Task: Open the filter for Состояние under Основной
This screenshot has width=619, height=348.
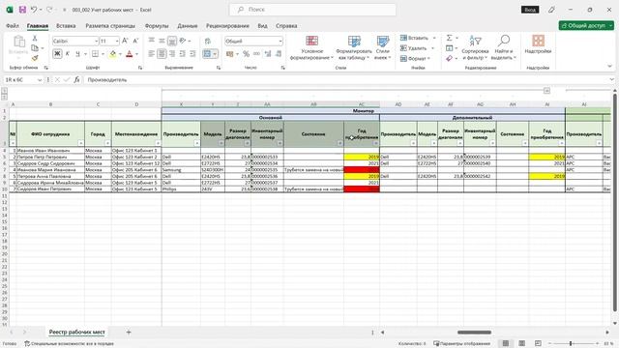Action: (x=339, y=143)
